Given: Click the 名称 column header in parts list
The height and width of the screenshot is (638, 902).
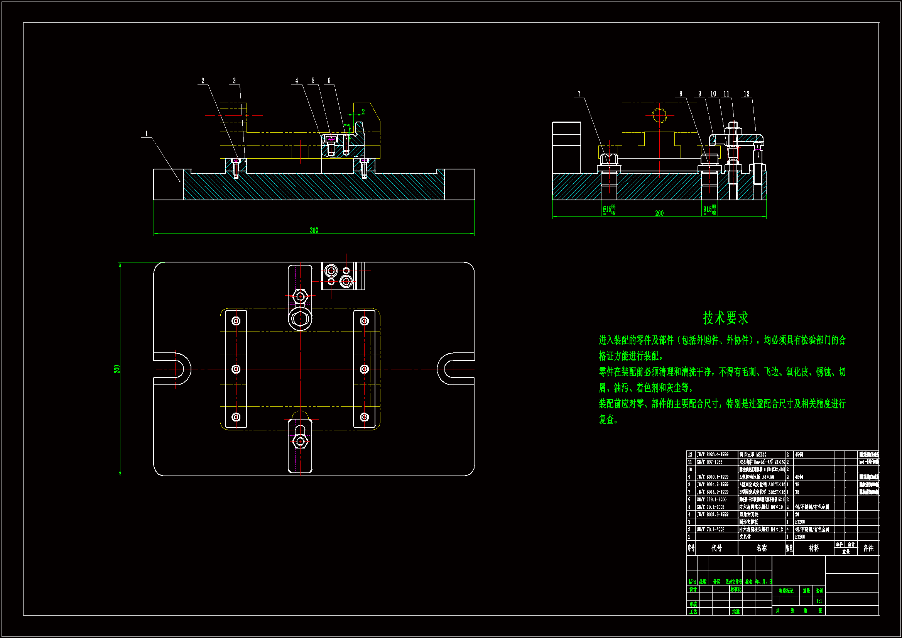Looking at the screenshot, I should 761,548.
